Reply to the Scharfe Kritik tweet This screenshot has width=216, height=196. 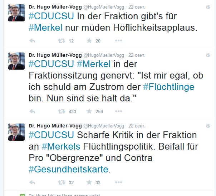coord(32,182)
